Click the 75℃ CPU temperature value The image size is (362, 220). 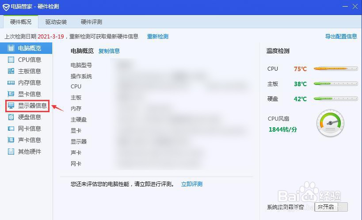(300, 69)
